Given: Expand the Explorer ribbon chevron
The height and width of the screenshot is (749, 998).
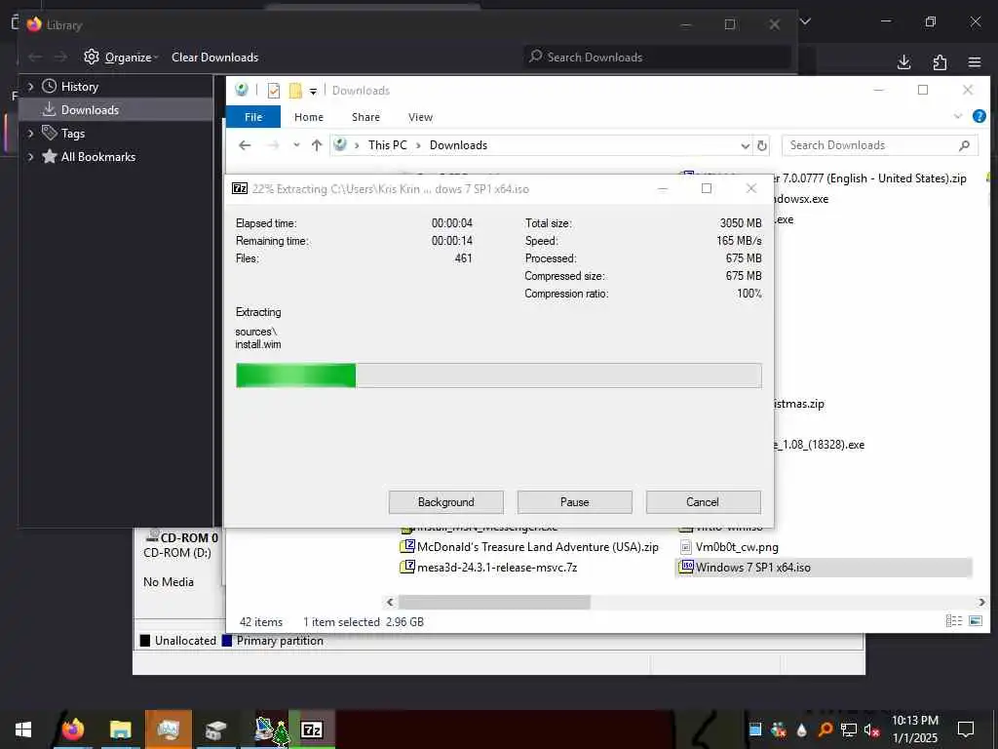Looking at the screenshot, I should [x=958, y=117].
